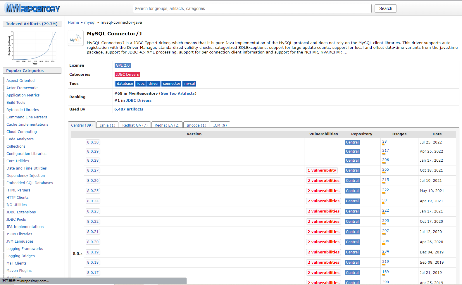462x285 pixels.
Task: Select the driver tag
Action: [154, 84]
